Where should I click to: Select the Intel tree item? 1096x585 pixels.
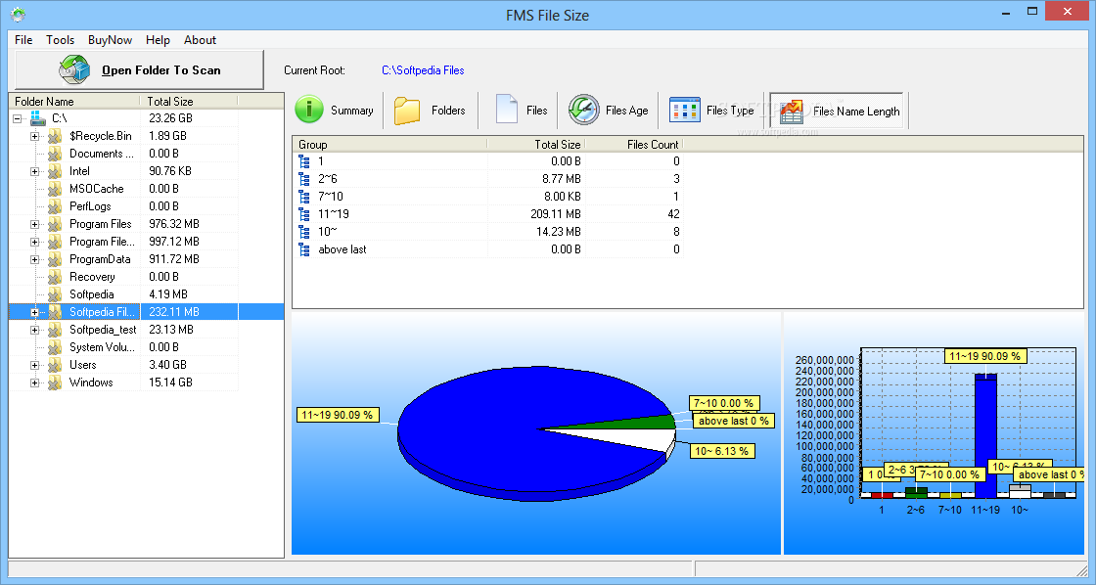click(79, 171)
